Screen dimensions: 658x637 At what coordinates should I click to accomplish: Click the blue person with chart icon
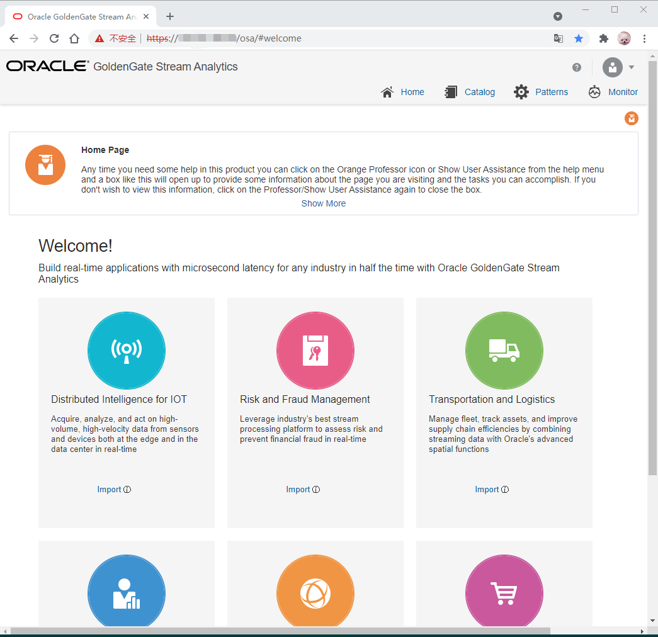(x=127, y=591)
